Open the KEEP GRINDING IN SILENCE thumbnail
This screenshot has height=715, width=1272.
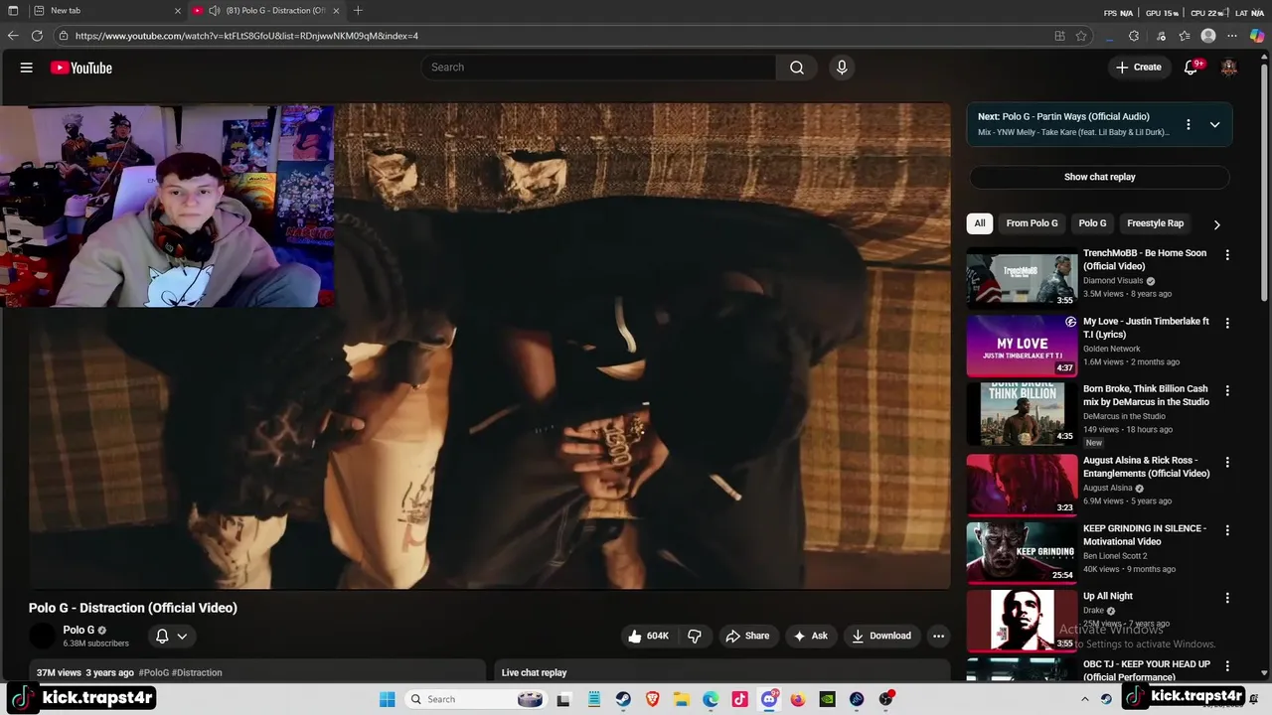(1022, 552)
